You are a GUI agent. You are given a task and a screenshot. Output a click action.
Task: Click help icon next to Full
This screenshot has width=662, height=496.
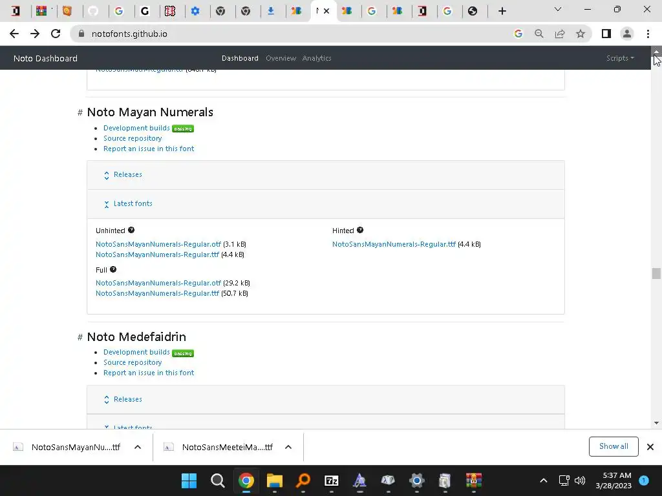pos(113,269)
